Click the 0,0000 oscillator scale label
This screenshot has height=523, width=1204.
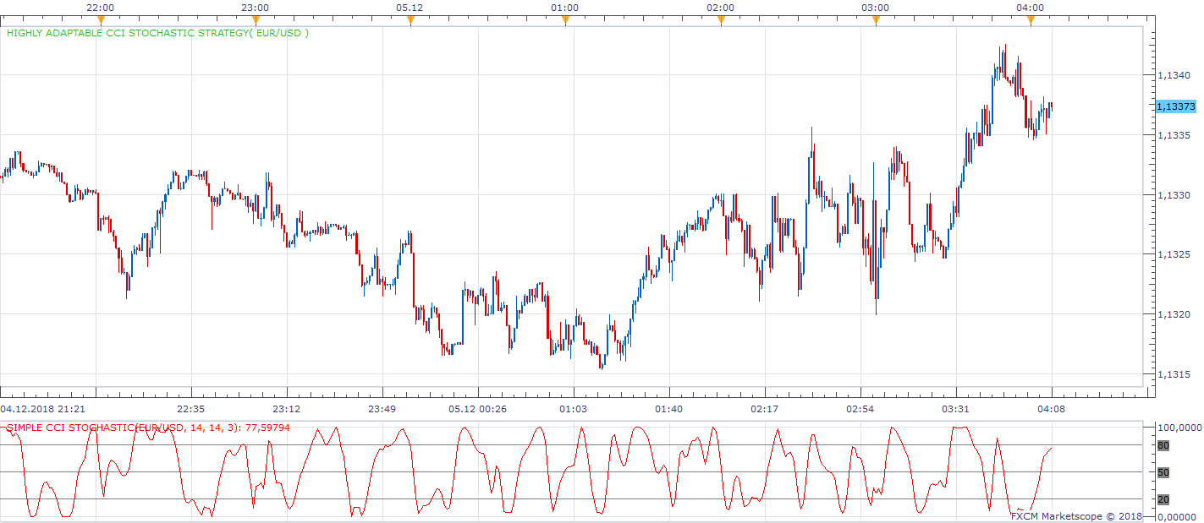[x=1176, y=517]
